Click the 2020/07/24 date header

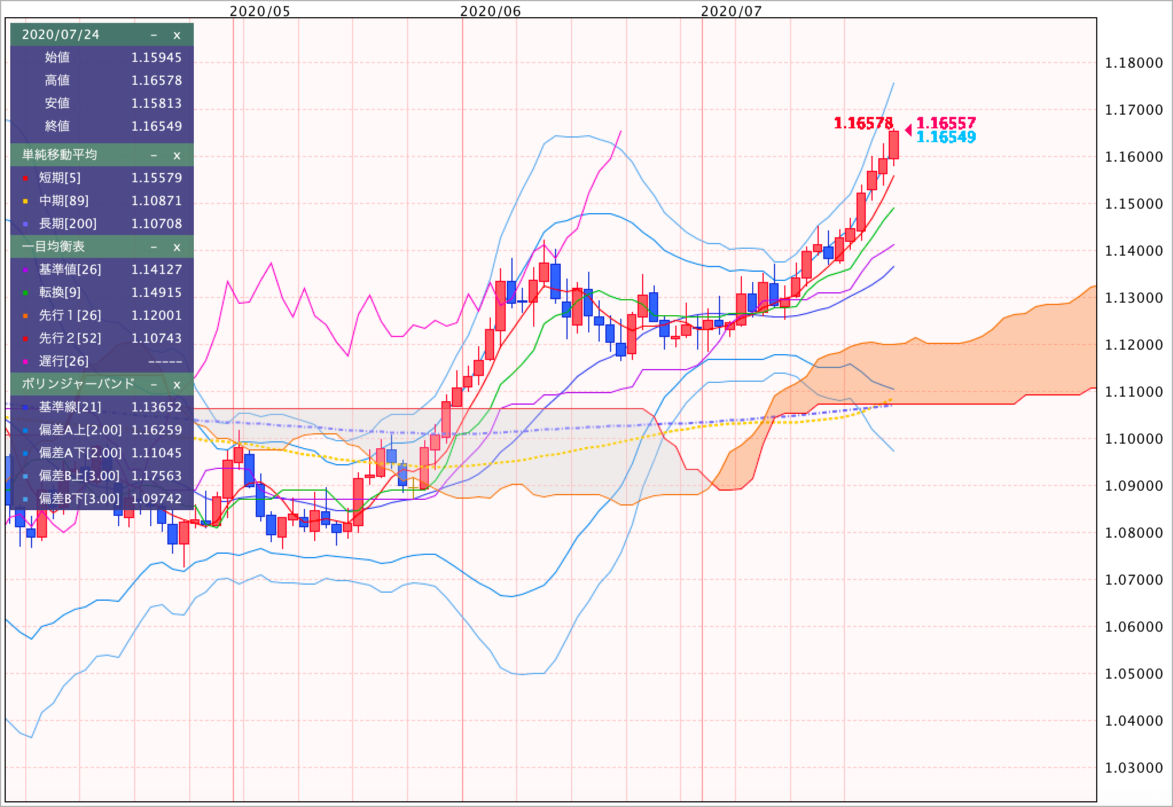[61, 35]
